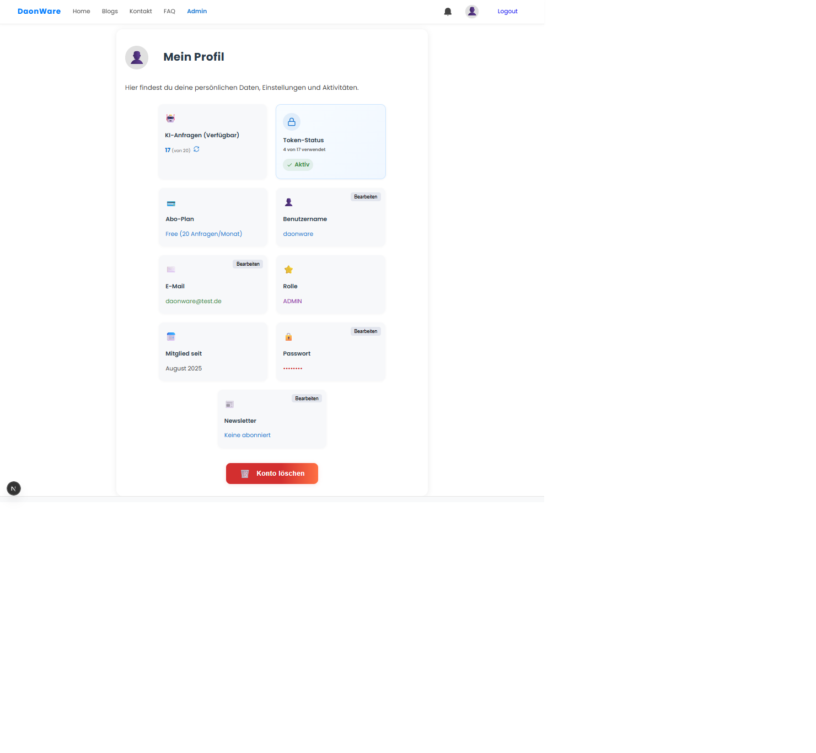Click the email daonware@test.de
This screenshot has height=753, width=816.
(194, 301)
